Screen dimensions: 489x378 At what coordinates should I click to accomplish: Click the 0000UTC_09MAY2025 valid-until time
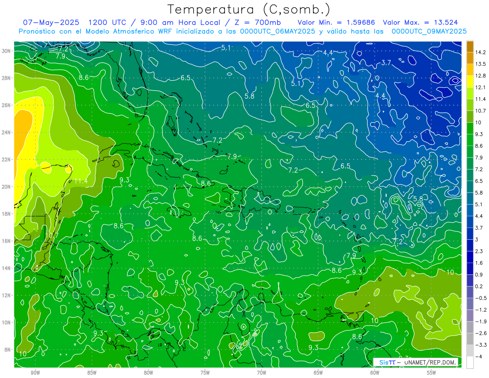[x=429, y=31]
